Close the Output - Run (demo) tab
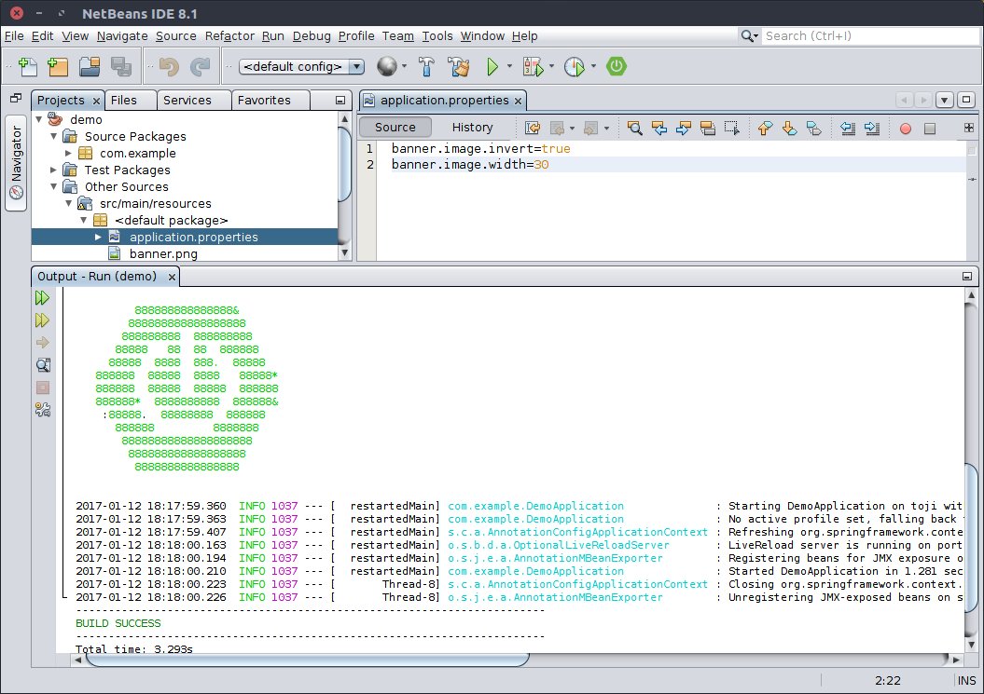The height and width of the screenshot is (694, 984). tap(172, 277)
